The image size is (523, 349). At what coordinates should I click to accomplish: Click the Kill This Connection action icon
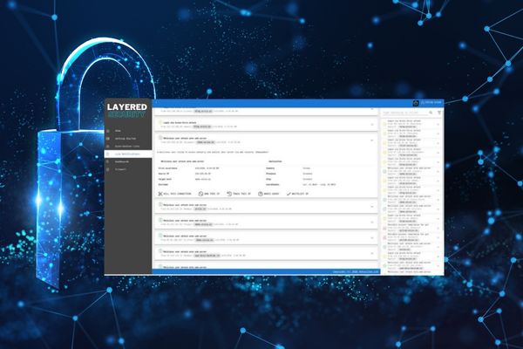pyautogui.click(x=160, y=193)
